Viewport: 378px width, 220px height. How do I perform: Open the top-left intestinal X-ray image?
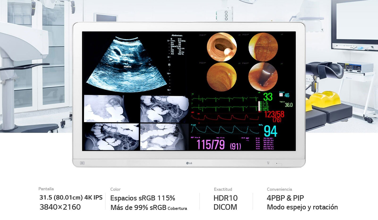tap(106, 109)
